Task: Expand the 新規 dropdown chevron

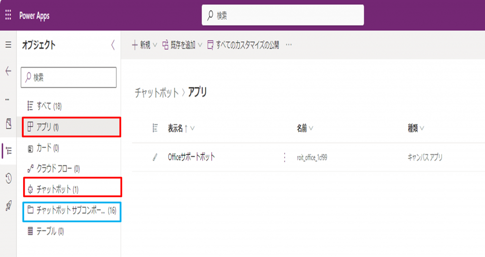Action: pyautogui.click(x=155, y=45)
